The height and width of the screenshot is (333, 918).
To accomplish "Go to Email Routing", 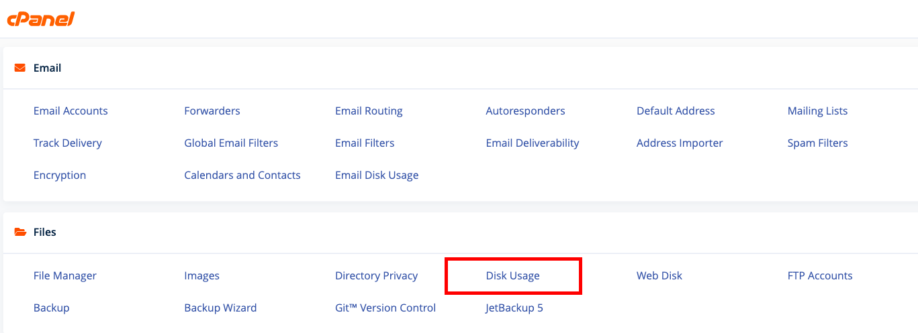I will (x=369, y=111).
